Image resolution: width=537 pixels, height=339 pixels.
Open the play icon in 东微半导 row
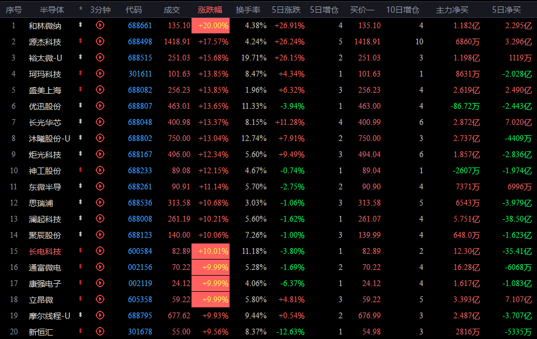pos(100,186)
